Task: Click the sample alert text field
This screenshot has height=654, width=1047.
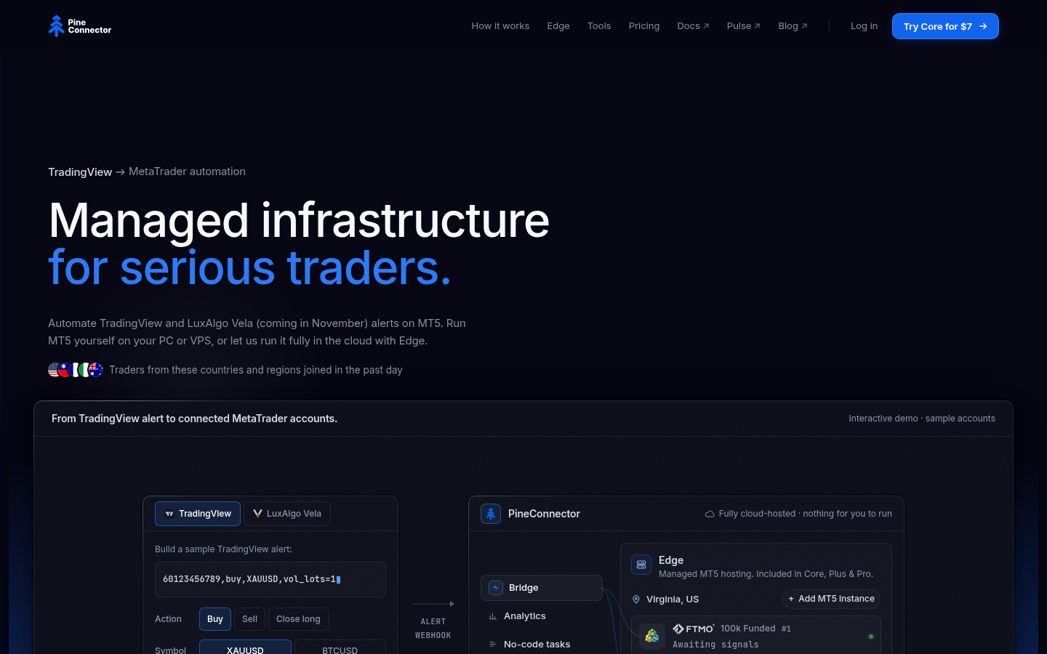Action: point(270,579)
